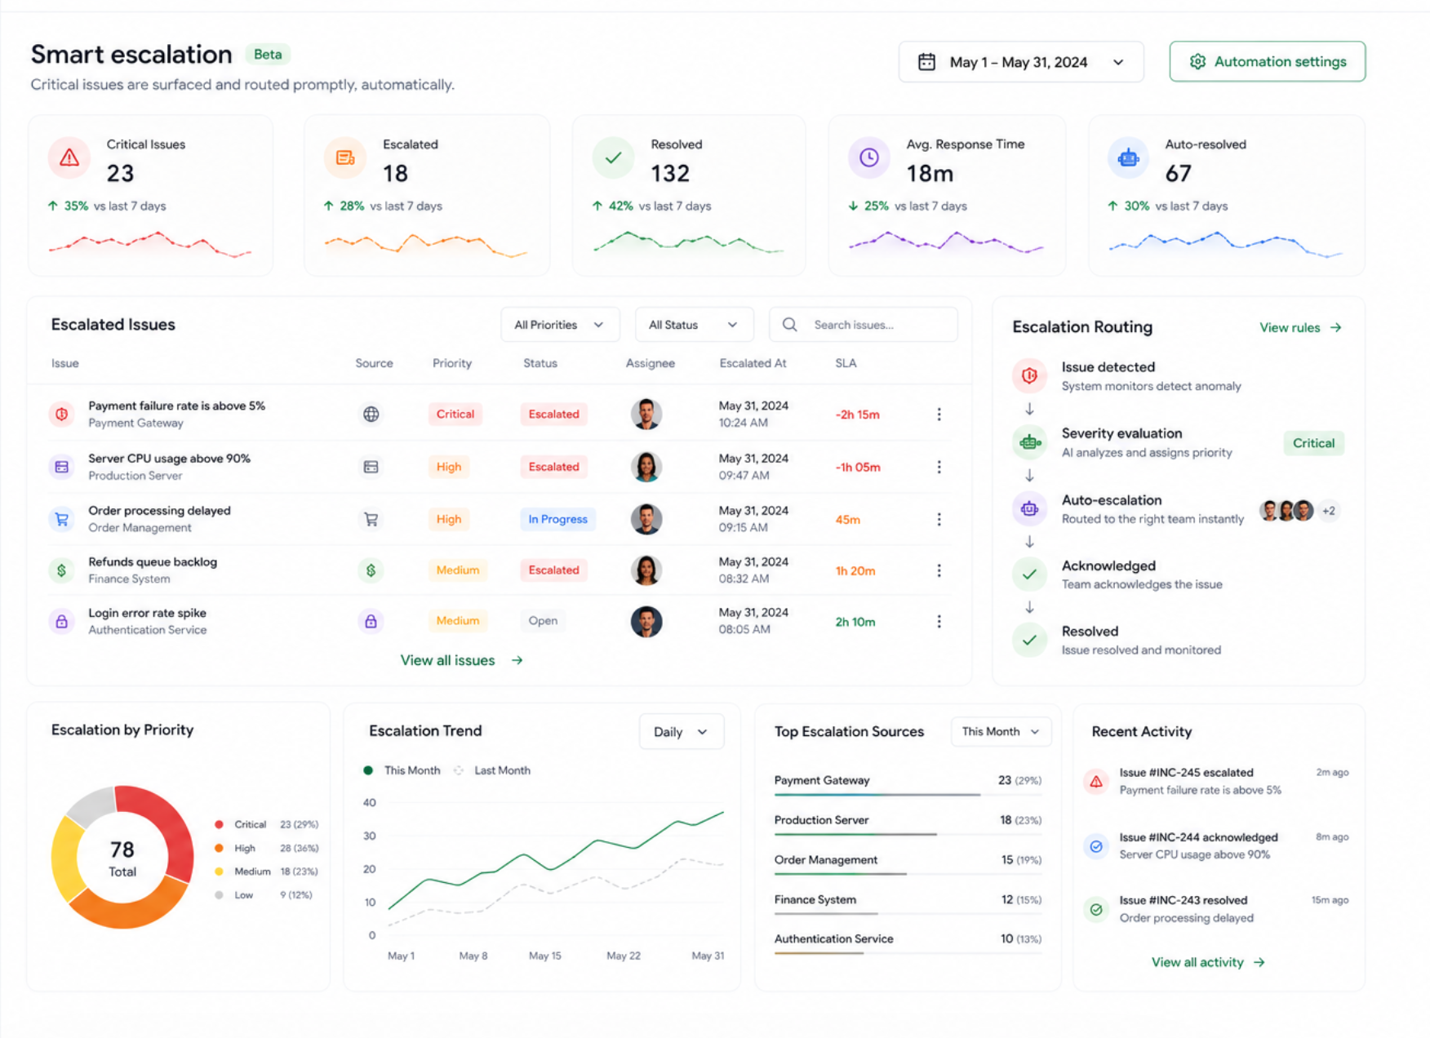Open the Daily trend interval dropdown

click(x=681, y=732)
